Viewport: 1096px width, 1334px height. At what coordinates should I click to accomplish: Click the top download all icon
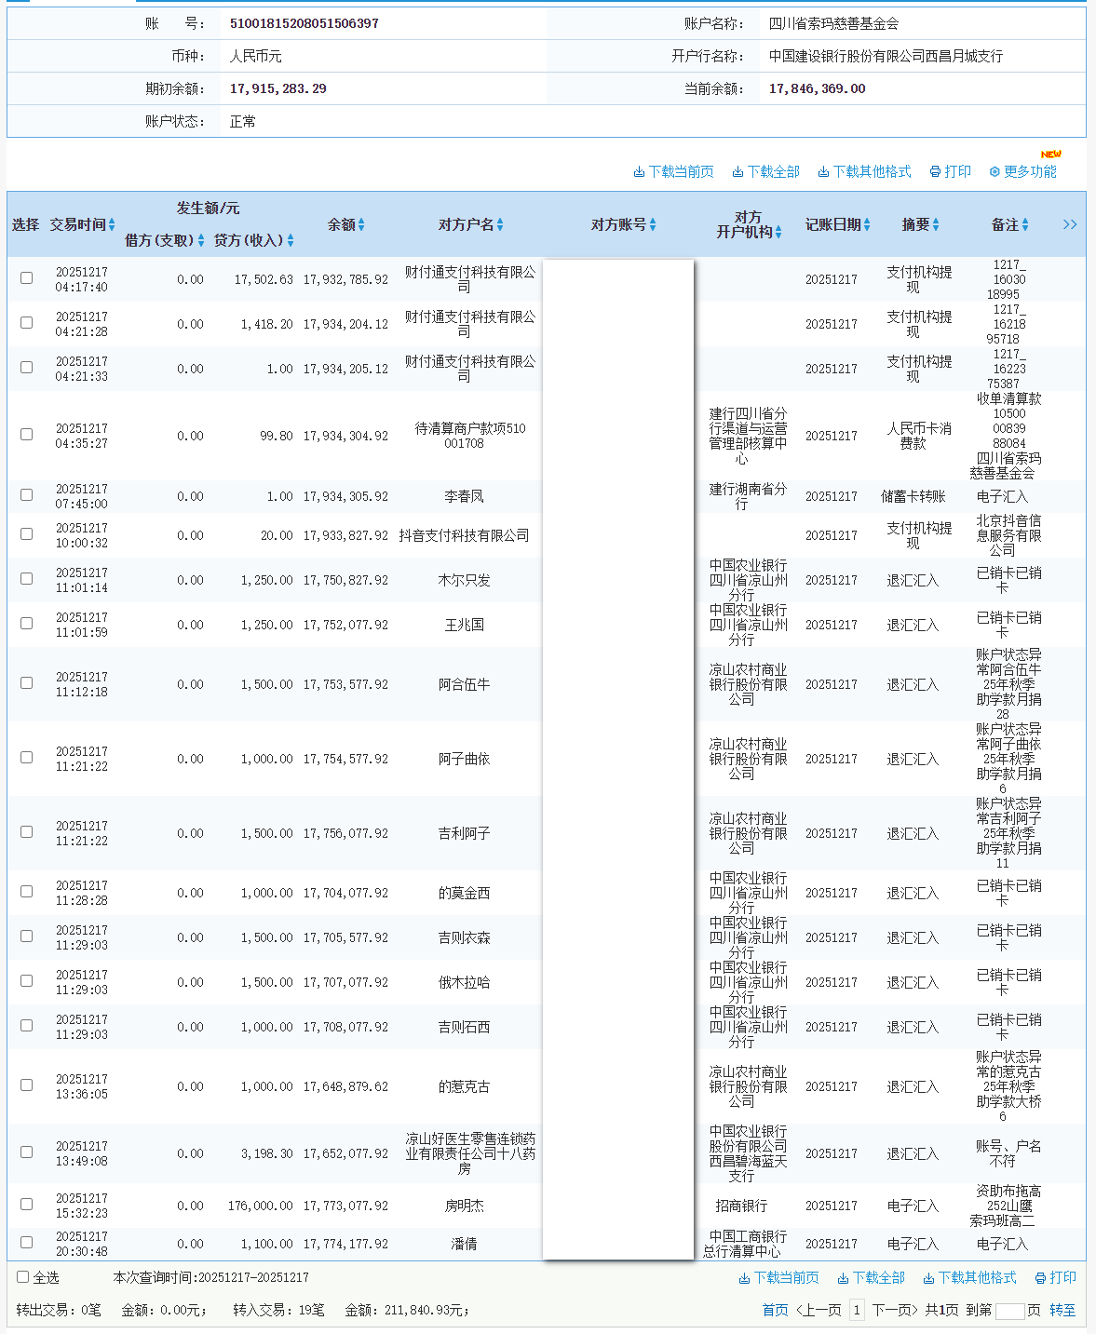[737, 172]
